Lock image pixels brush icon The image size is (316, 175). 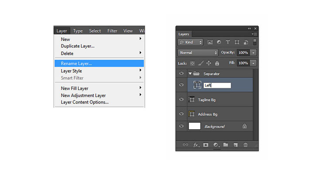(x=200, y=63)
